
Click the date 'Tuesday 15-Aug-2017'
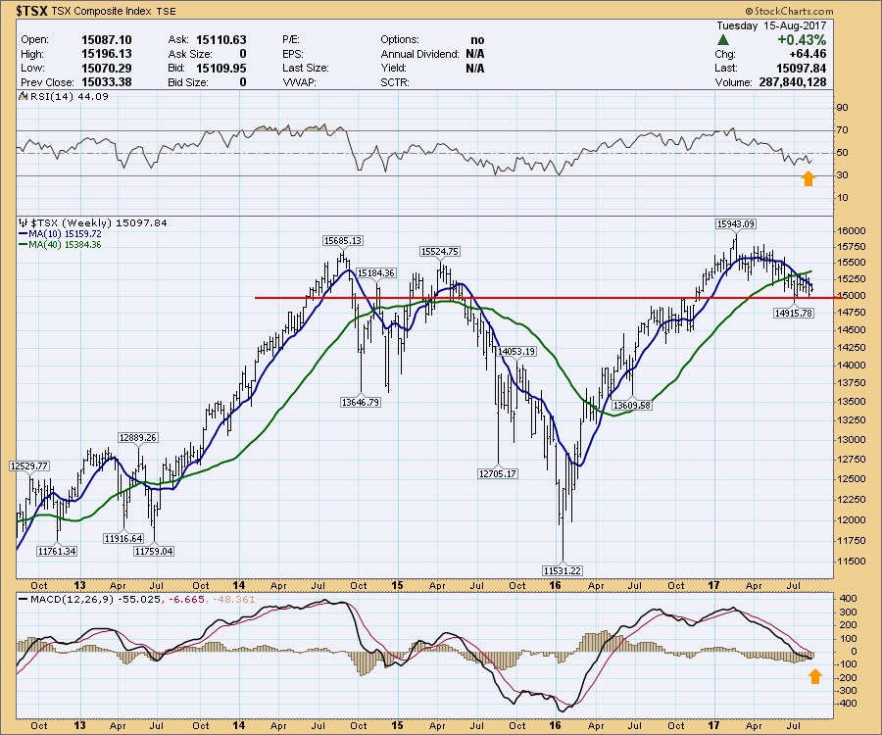point(772,25)
